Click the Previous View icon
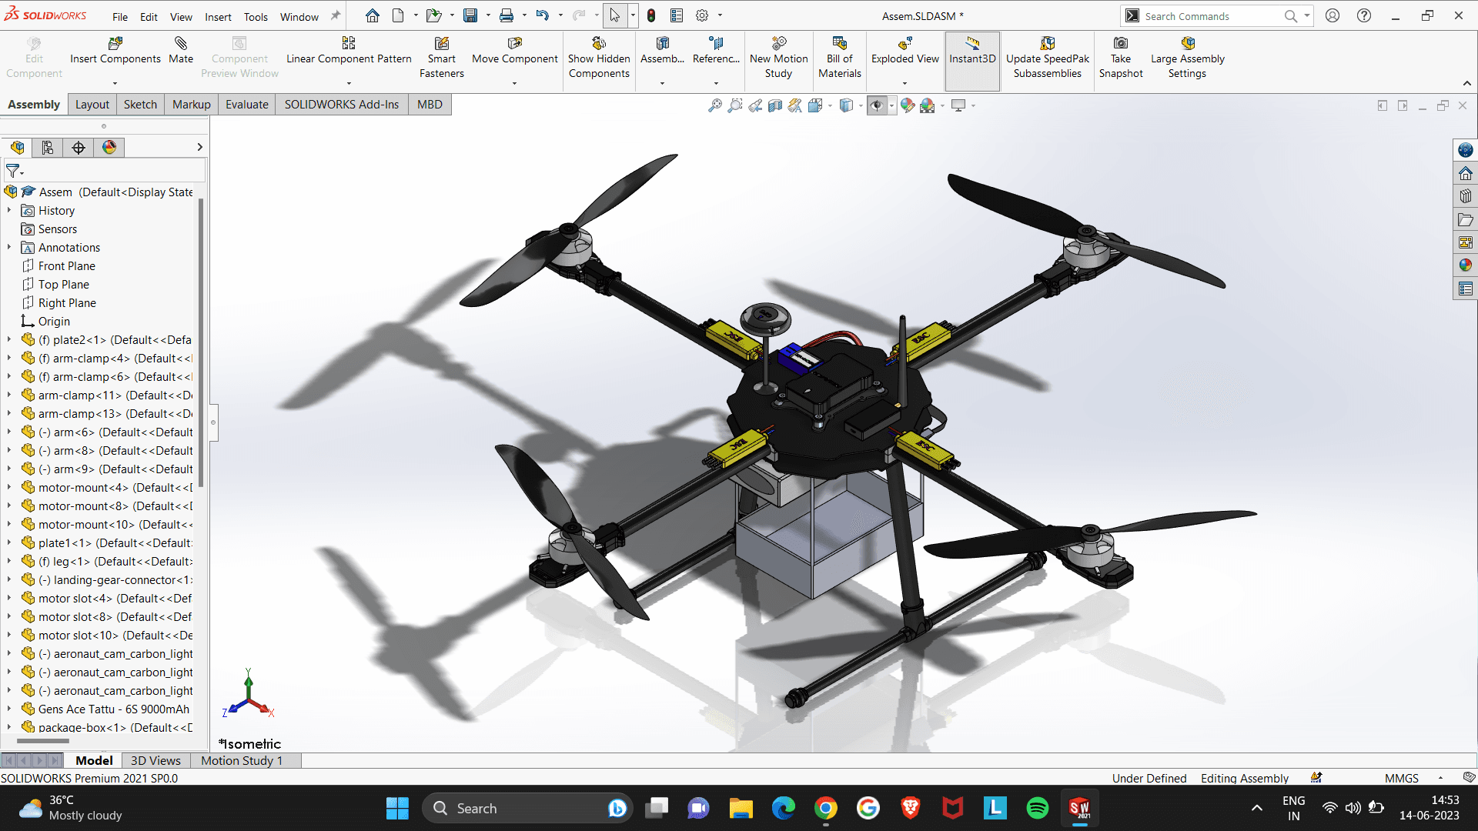Screen dimensions: 1478x831 tap(755, 105)
